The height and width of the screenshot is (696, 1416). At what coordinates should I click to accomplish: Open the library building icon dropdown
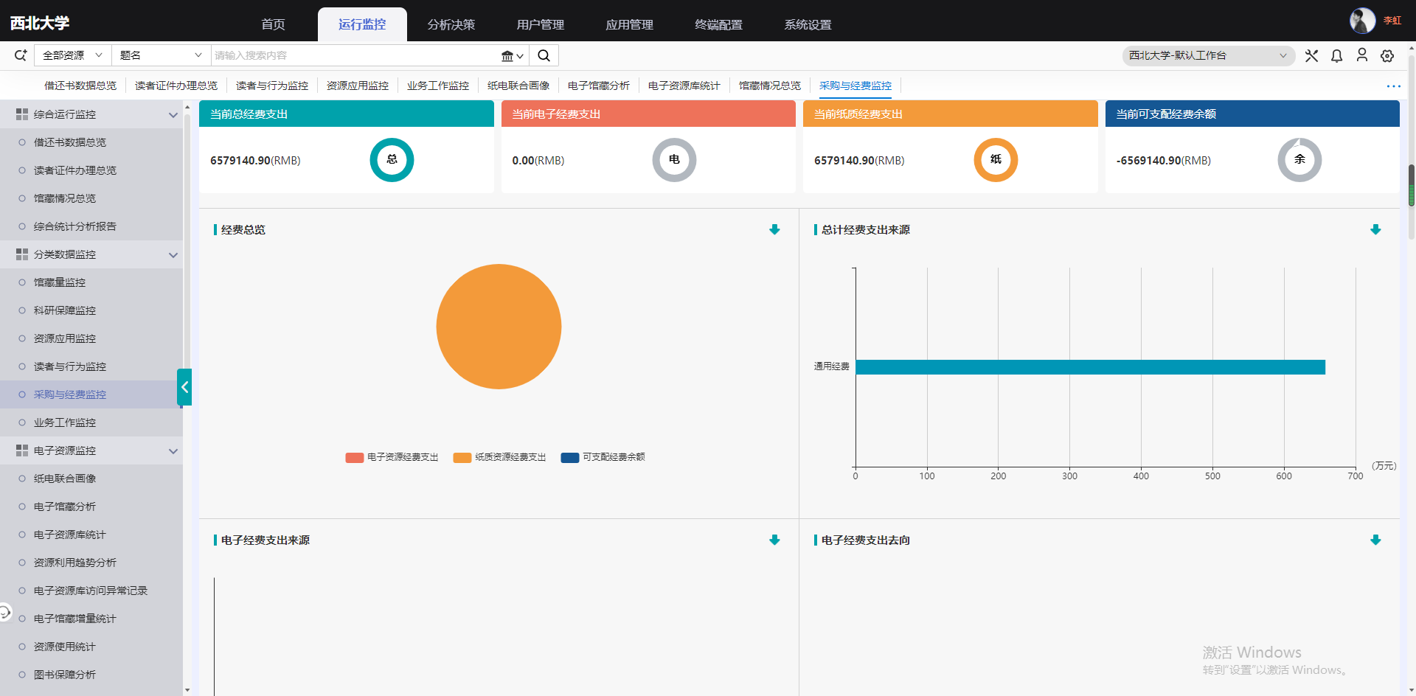[512, 56]
